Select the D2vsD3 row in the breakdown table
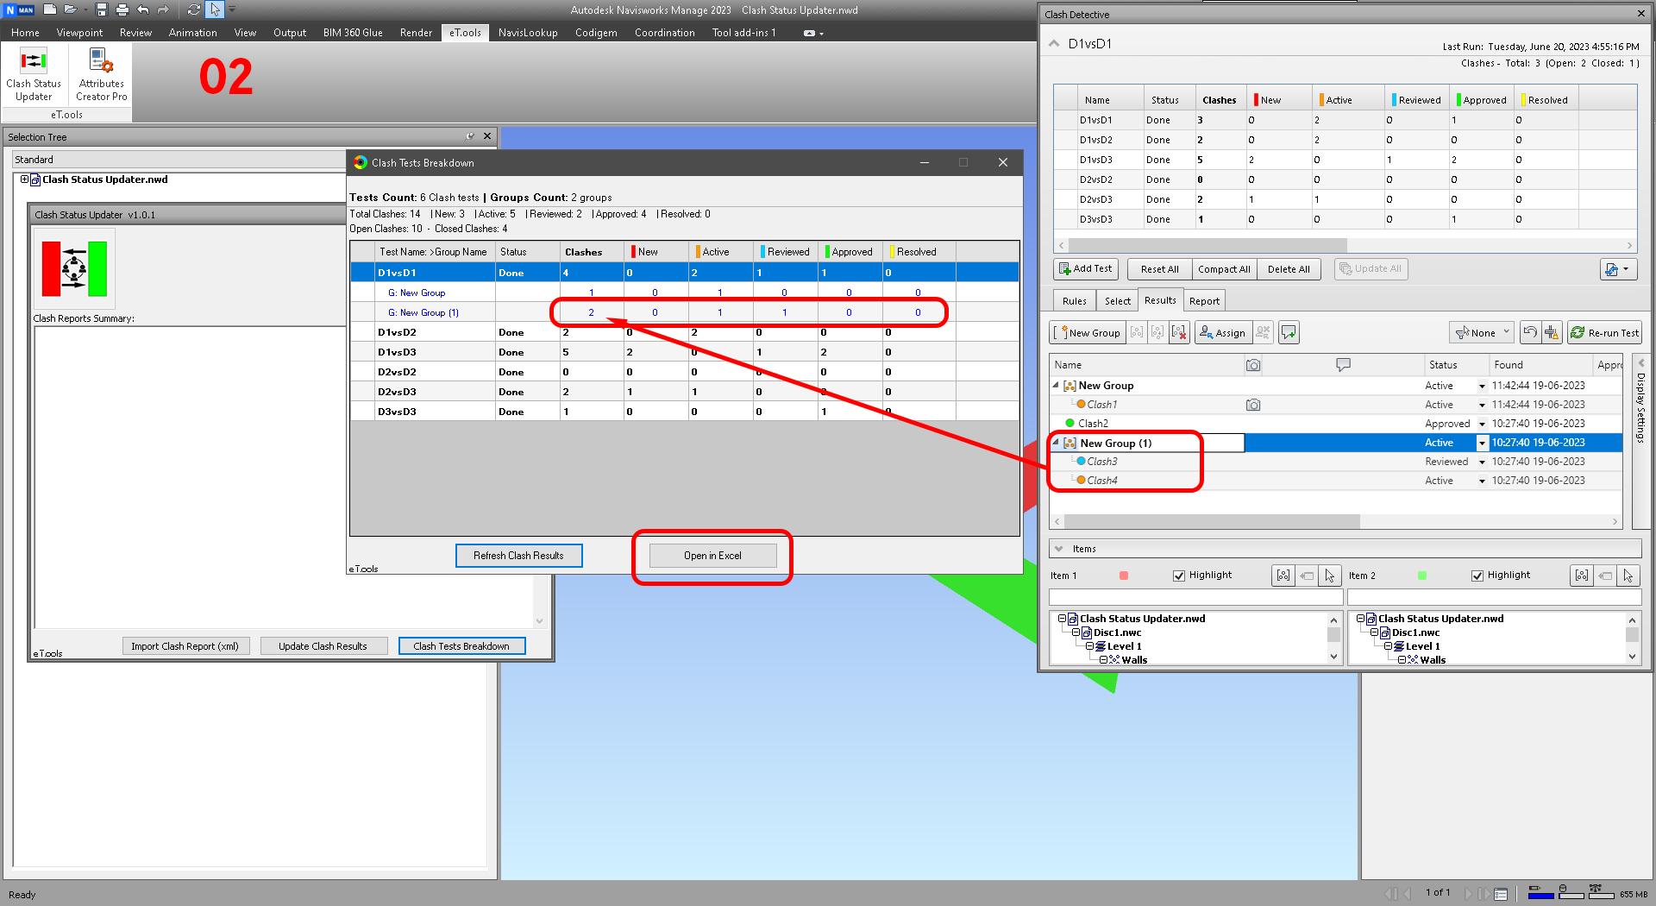The height and width of the screenshot is (906, 1656). click(x=685, y=392)
